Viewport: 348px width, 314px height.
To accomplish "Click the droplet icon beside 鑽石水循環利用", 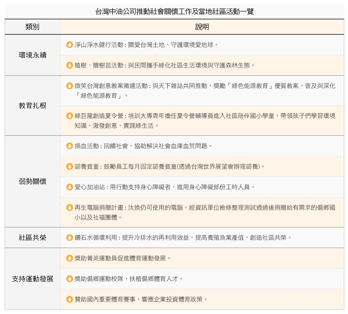I will pos(69,238).
